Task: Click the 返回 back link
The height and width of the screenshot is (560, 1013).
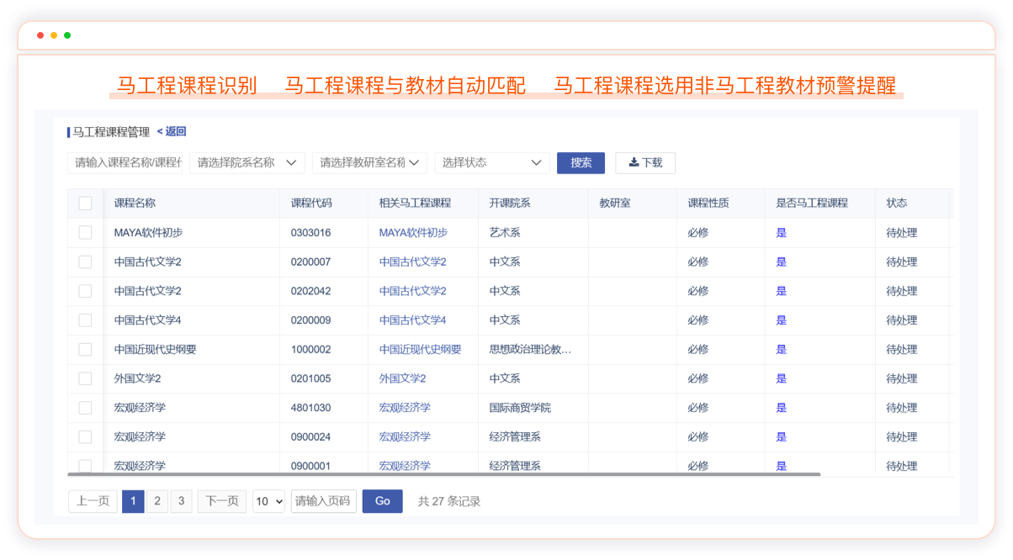Action: [x=172, y=131]
